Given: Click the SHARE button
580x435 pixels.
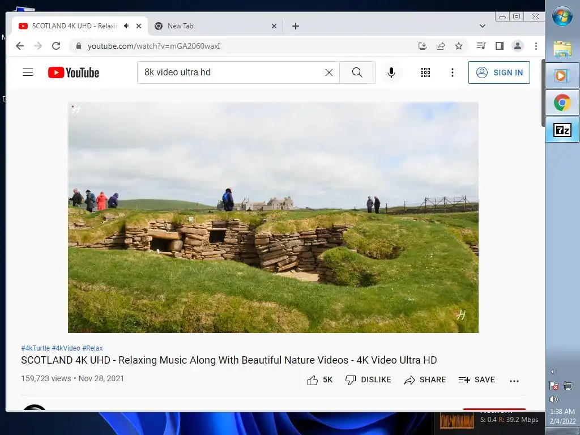Looking at the screenshot, I should pos(425,380).
